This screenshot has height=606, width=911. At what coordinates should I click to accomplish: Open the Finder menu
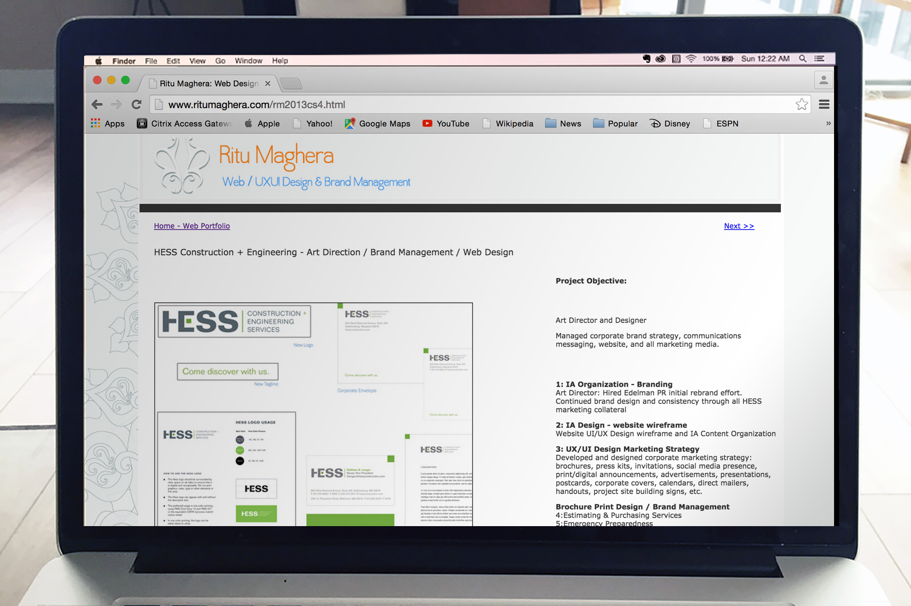(124, 61)
